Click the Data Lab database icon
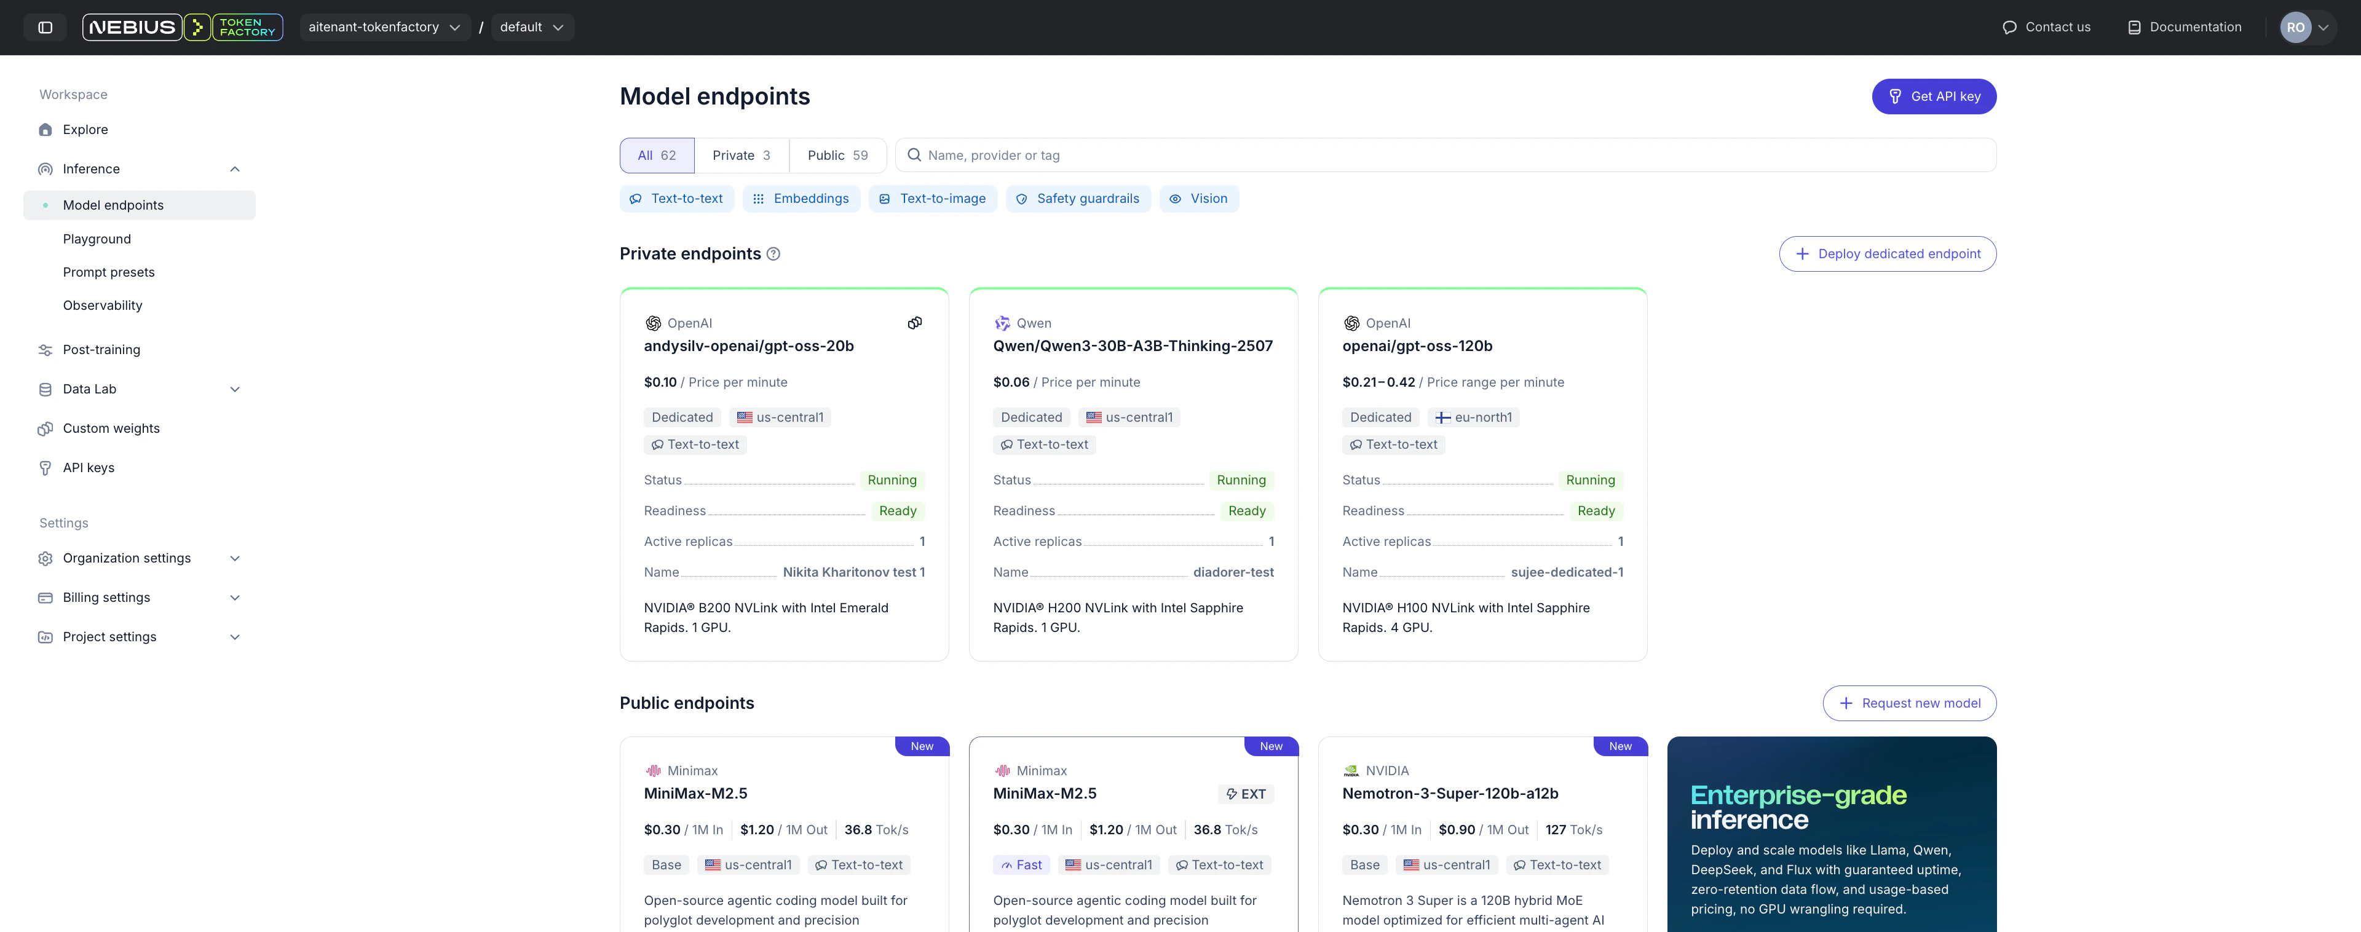This screenshot has width=2361, height=932. [45, 390]
